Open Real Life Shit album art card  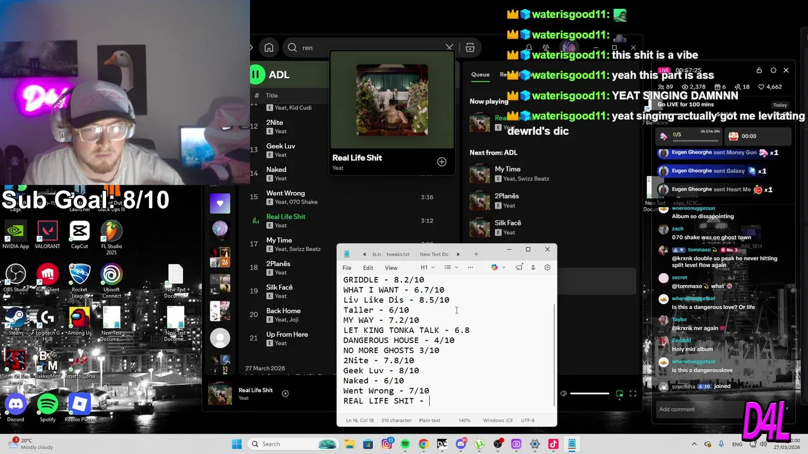(392, 100)
